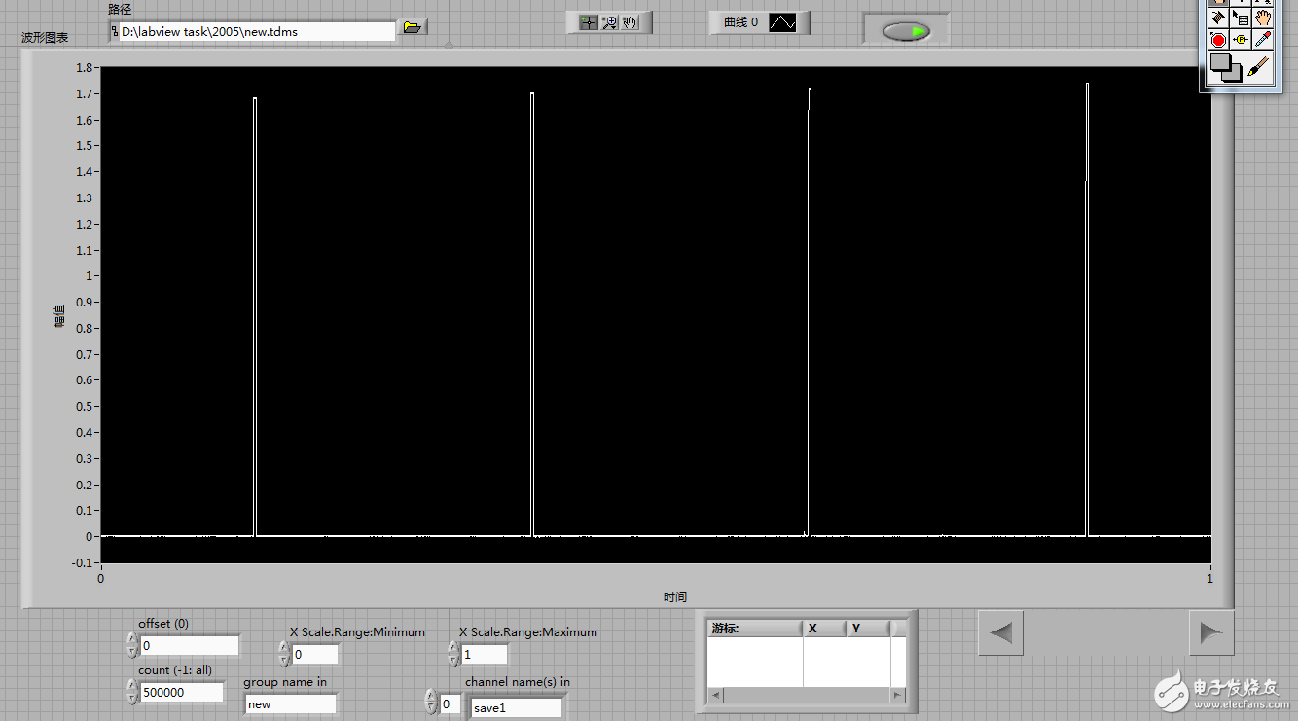Viewport: 1298px width, 721px height.
Task: Click the file path field
Action: 258,31
